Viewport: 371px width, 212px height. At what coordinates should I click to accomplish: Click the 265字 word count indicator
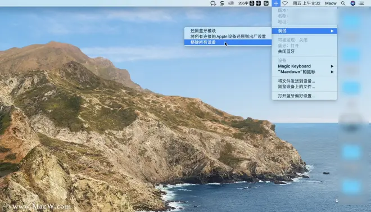[x=243, y=3]
